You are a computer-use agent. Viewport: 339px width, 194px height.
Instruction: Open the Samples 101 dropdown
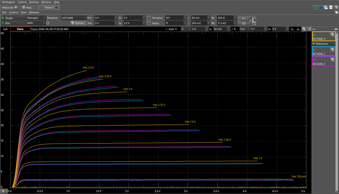tap(176, 18)
